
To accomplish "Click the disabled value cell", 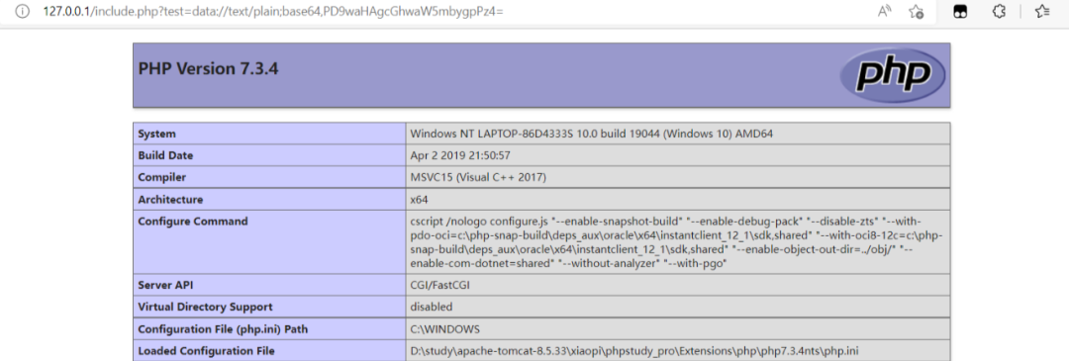I will point(431,308).
